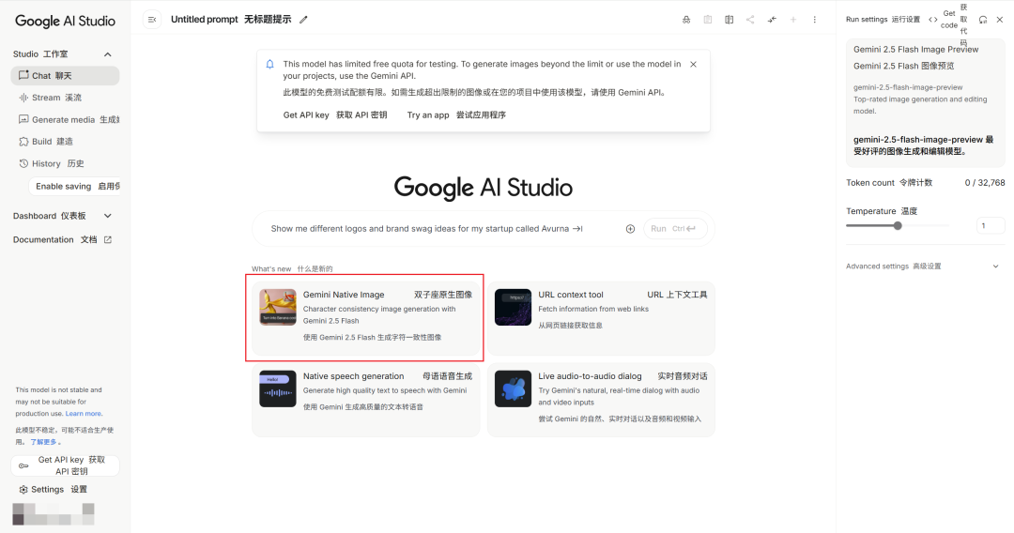This screenshot has height=533, width=1014.
Task: Dismiss the limited quota notification banner
Action: click(693, 64)
